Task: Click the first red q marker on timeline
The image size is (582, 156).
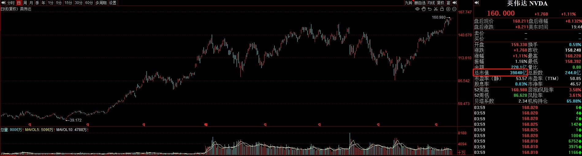Action: 30,124
